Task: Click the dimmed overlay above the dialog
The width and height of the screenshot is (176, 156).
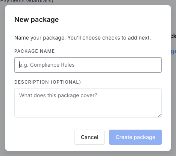Action: coord(100,2)
